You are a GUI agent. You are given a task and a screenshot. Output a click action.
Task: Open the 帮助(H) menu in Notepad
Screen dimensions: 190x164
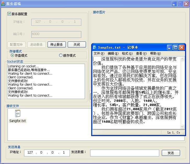(x=156, y=54)
